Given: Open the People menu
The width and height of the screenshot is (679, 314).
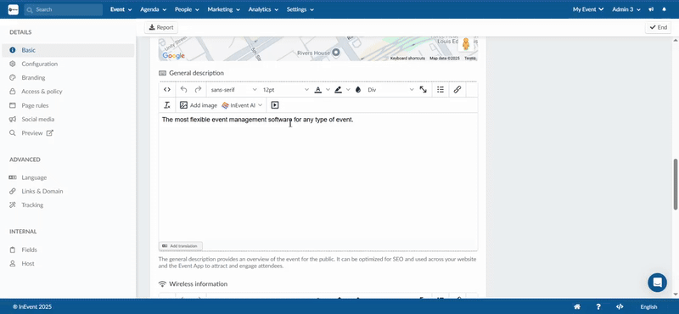Looking at the screenshot, I should tap(187, 9).
